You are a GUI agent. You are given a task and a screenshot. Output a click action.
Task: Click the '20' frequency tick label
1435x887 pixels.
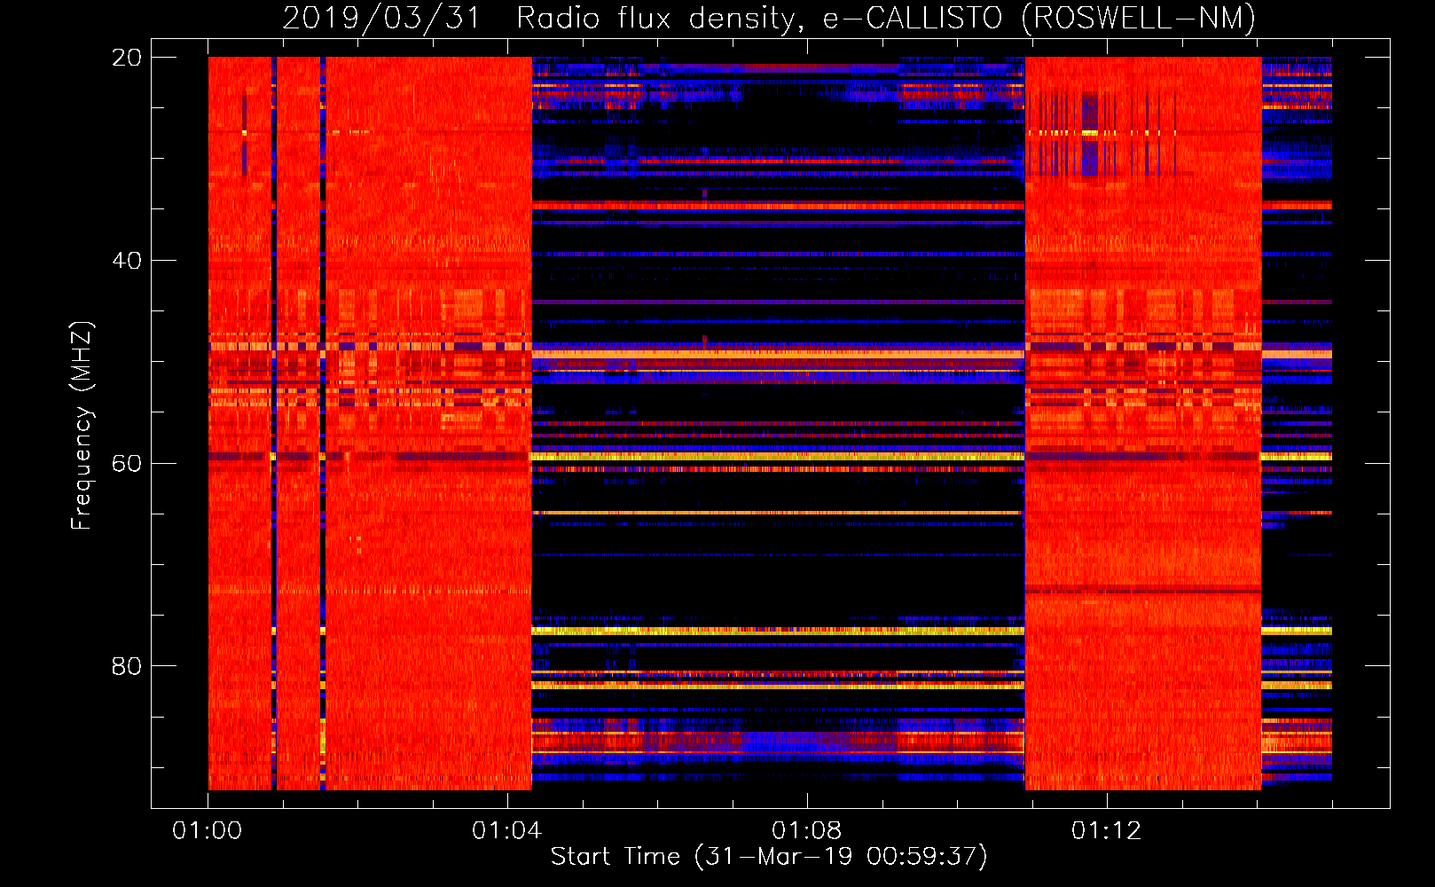126,58
